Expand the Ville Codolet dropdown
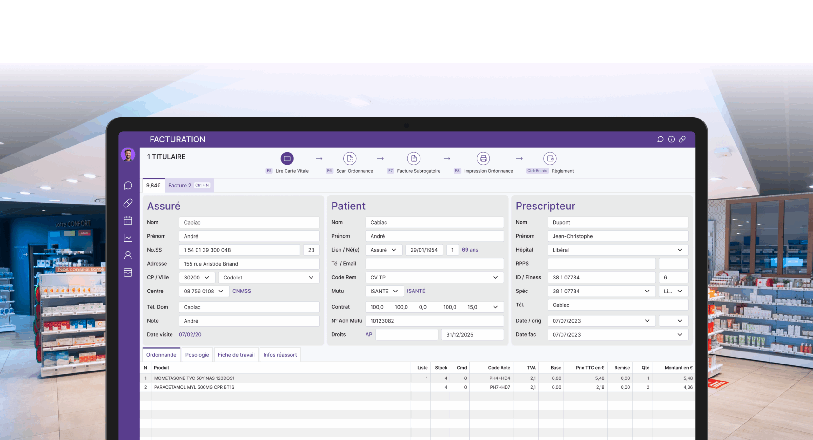Image resolution: width=813 pixels, height=440 pixels. pyautogui.click(x=311, y=278)
